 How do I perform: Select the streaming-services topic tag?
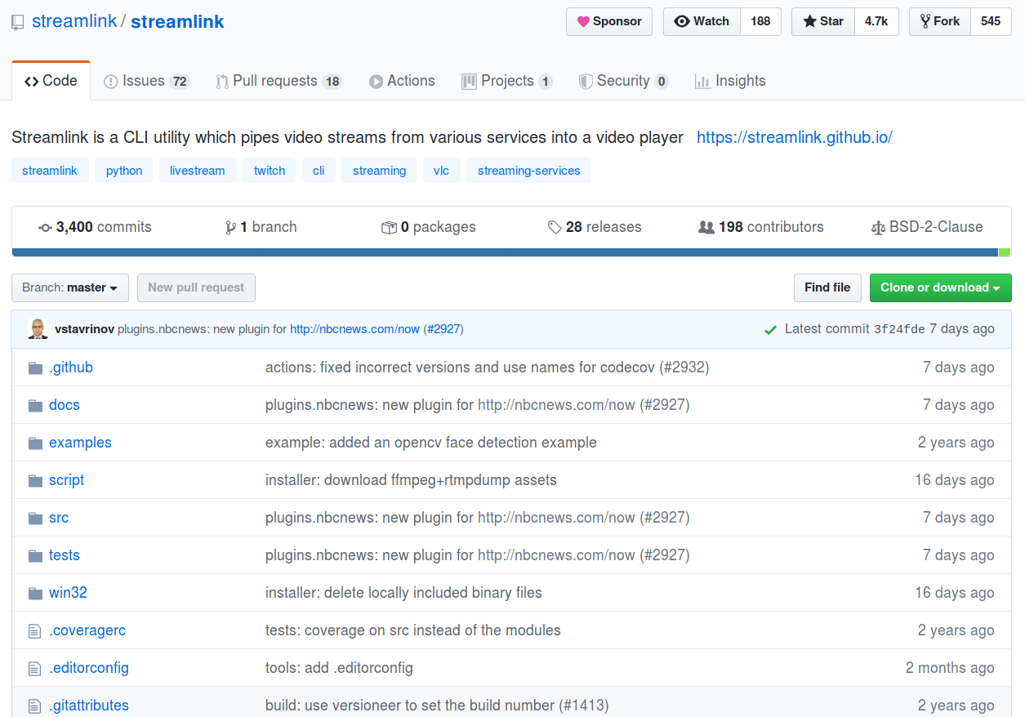[x=529, y=171]
